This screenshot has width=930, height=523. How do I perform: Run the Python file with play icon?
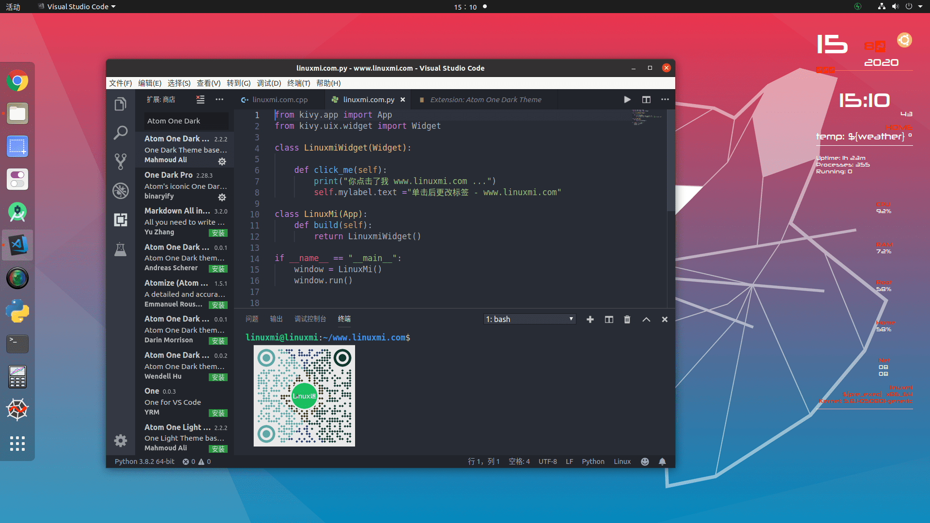pyautogui.click(x=627, y=99)
